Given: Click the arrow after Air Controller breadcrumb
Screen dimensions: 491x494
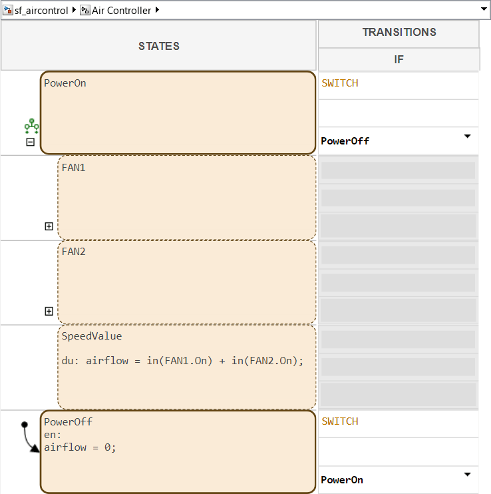Looking at the screenshot, I should (x=157, y=11).
